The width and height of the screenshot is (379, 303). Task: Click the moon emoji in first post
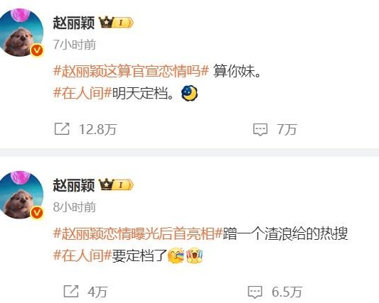(189, 93)
